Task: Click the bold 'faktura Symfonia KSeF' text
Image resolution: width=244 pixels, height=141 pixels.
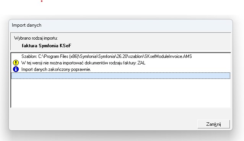Action: point(47,46)
